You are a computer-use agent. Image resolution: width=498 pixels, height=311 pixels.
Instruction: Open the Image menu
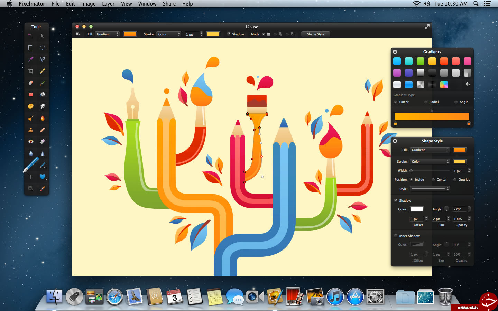point(88,4)
